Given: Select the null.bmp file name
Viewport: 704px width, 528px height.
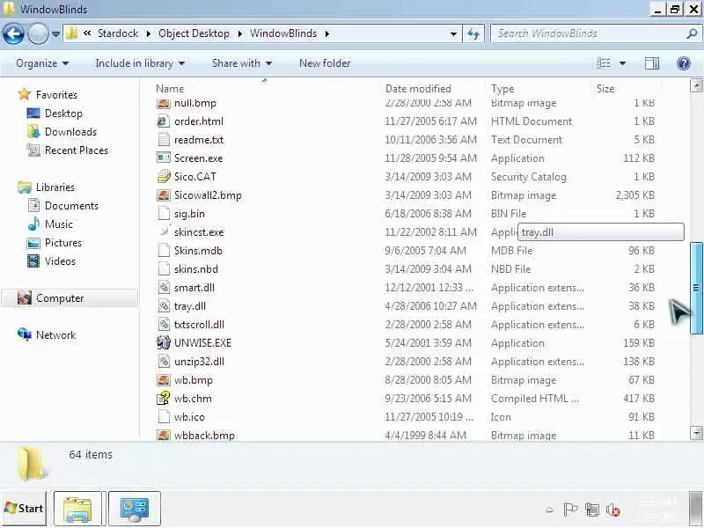Looking at the screenshot, I should [194, 103].
